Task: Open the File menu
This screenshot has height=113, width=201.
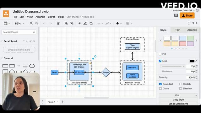Action: pyautogui.click(x=15, y=17)
